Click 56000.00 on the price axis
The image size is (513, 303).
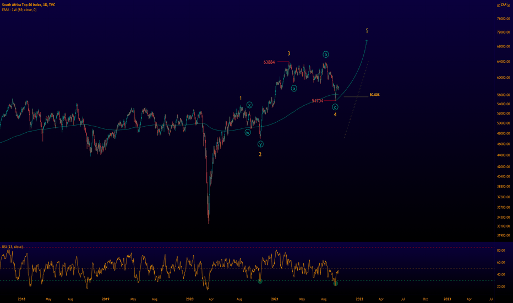pyautogui.click(x=504, y=95)
